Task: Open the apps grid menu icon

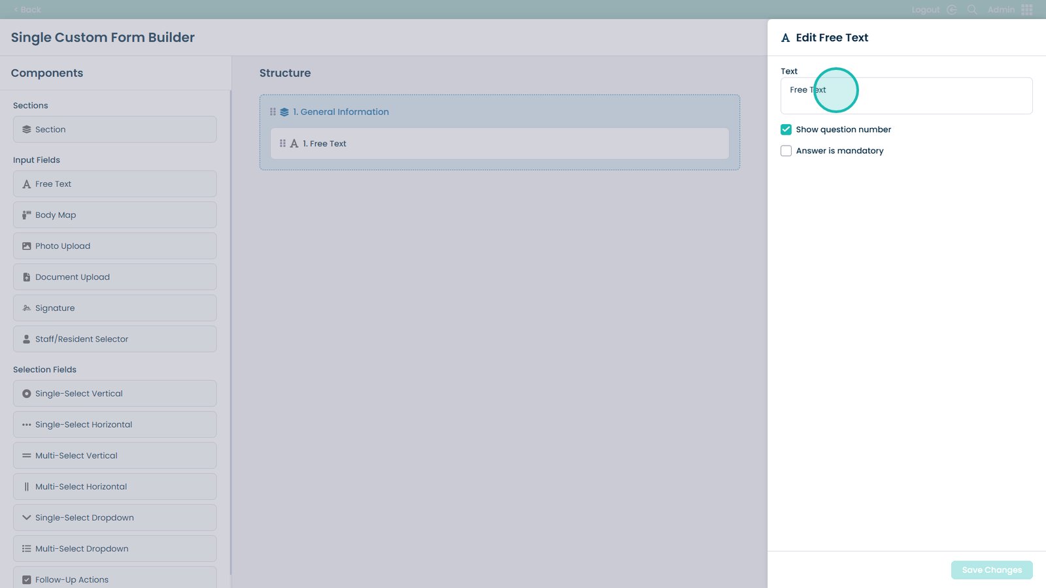Action: coord(1027,10)
